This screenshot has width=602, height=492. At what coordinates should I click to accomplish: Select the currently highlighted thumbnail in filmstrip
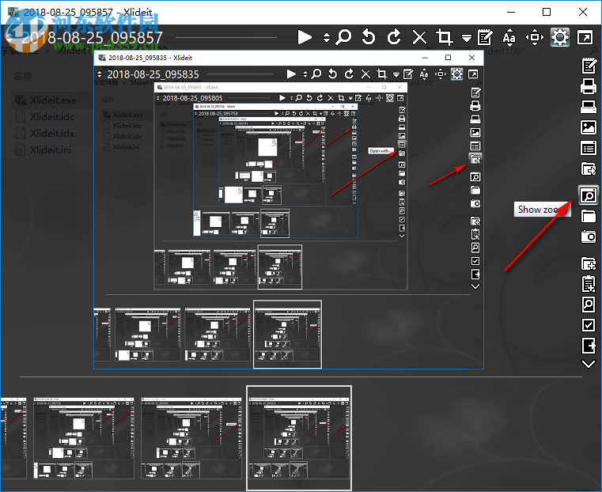(299, 438)
